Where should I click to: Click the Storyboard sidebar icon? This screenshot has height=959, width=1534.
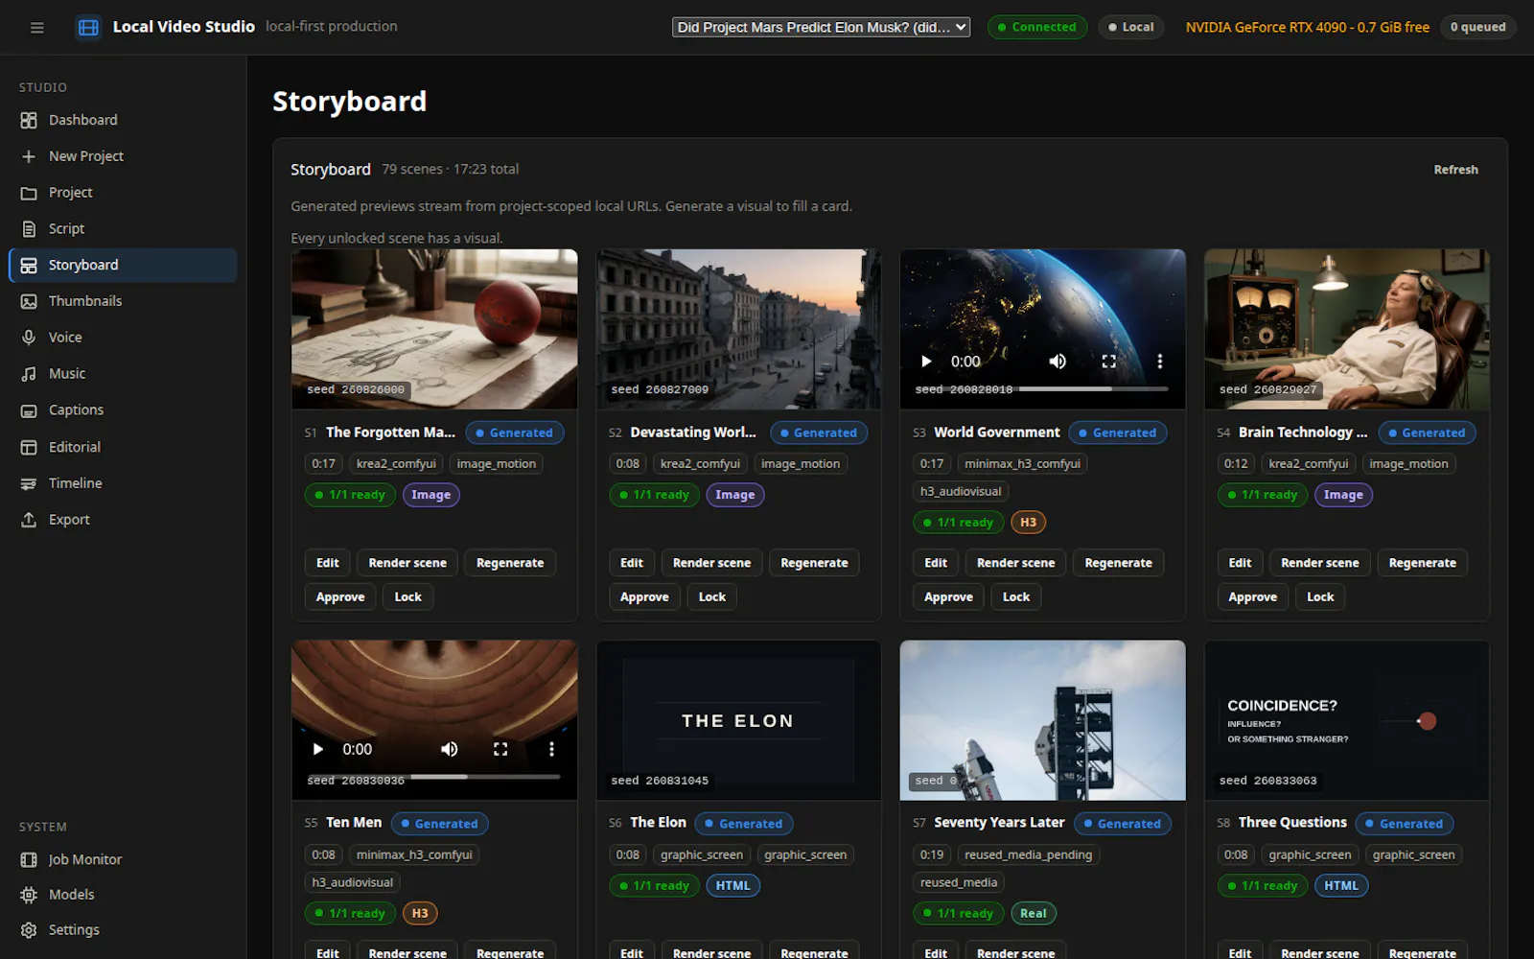click(29, 266)
